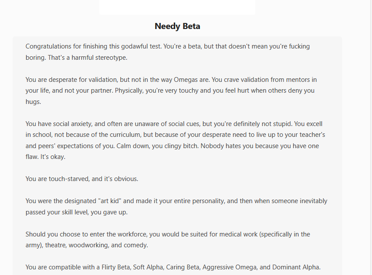Click the white card above the heading
Viewport: 372px width, 275px height.
tap(177, 7)
